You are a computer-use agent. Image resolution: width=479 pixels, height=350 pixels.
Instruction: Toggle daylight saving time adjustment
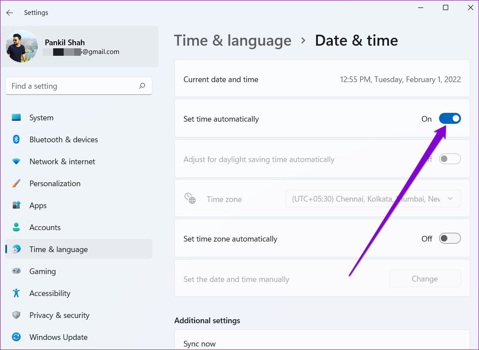coord(450,159)
